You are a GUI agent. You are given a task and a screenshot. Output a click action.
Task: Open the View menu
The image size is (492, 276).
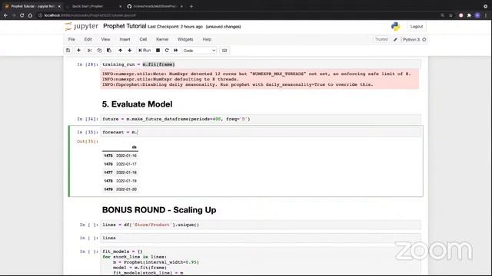(105, 39)
